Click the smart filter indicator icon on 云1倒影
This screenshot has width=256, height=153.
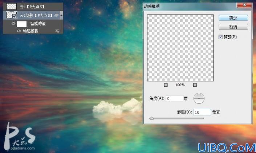coord(57,15)
